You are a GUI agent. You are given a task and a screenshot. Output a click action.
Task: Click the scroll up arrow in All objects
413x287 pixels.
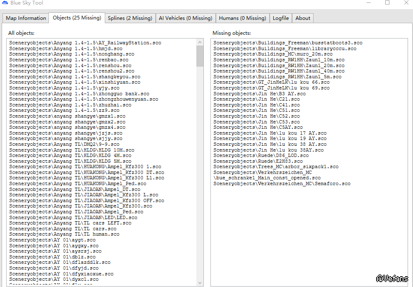tap(200, 42)
